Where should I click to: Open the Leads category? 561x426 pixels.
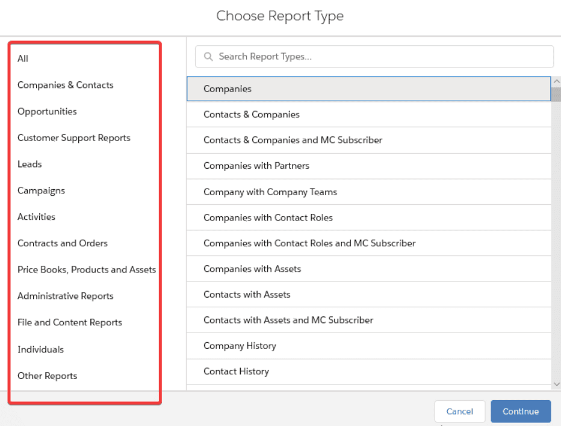29,164
